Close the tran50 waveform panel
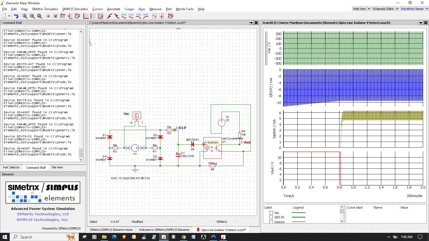The height and width of the screenshot is (241, 429). [426, 23]
